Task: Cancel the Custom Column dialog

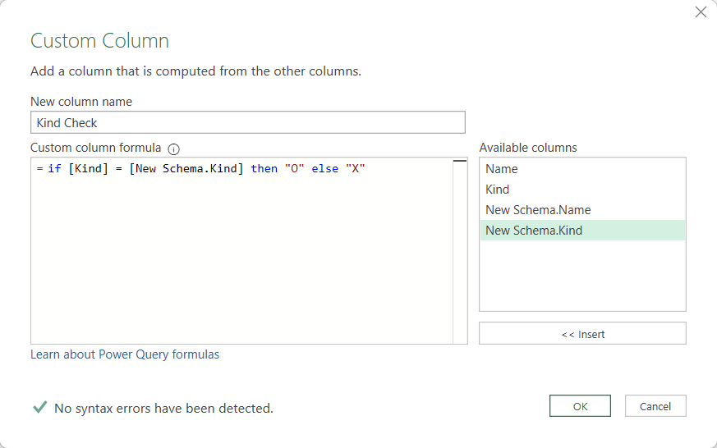Action: tap(655, 406)
